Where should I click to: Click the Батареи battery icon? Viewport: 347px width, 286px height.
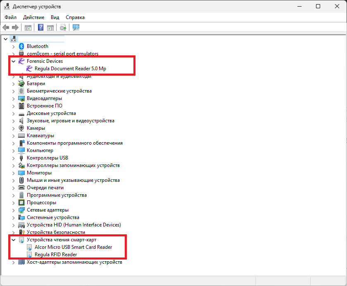pos(21,83)
